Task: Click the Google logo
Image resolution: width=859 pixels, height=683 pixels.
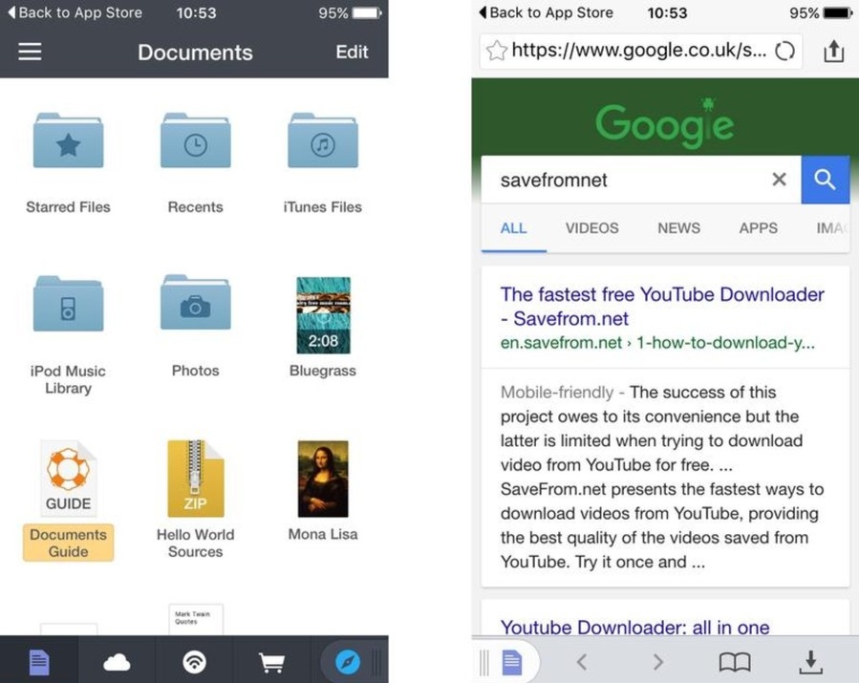Action: [x=664, y=123]
